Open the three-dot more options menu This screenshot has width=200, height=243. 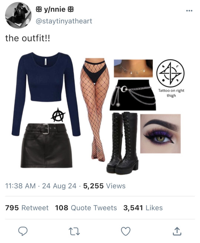[x=189, y=11]
